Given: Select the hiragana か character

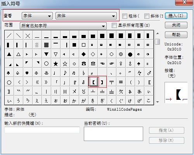Looking at the screenshot, I should [74, 101].
